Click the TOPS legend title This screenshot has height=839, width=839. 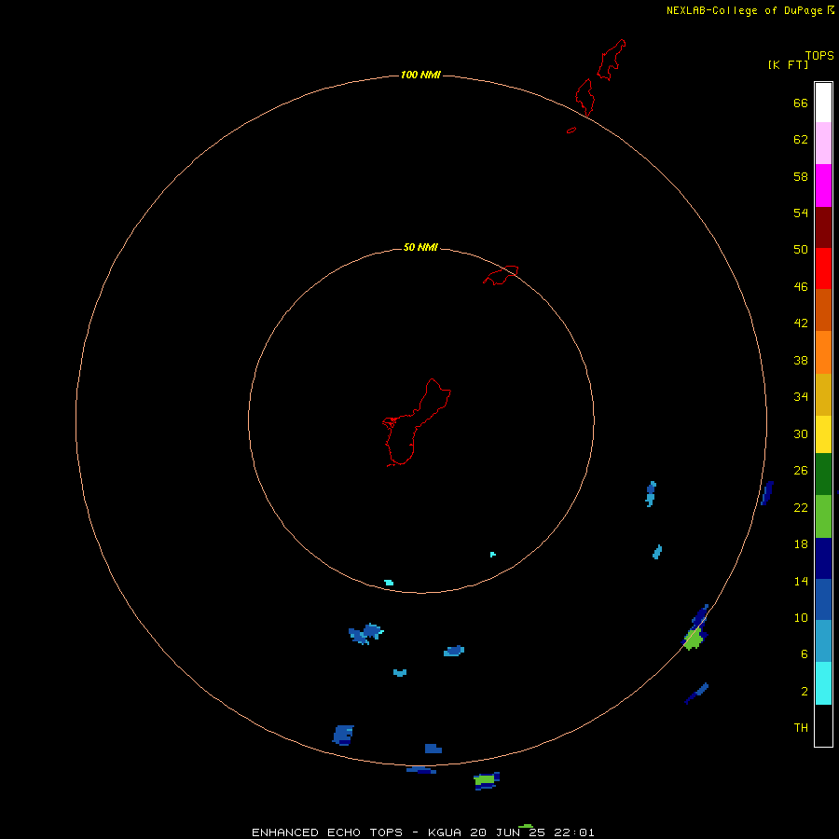(819, 55)
